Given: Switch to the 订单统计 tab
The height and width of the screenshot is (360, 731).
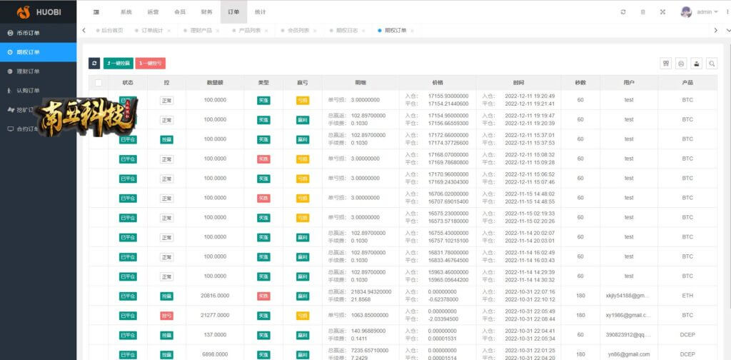Looking at the screenshot, I should (x=153, y=31).
